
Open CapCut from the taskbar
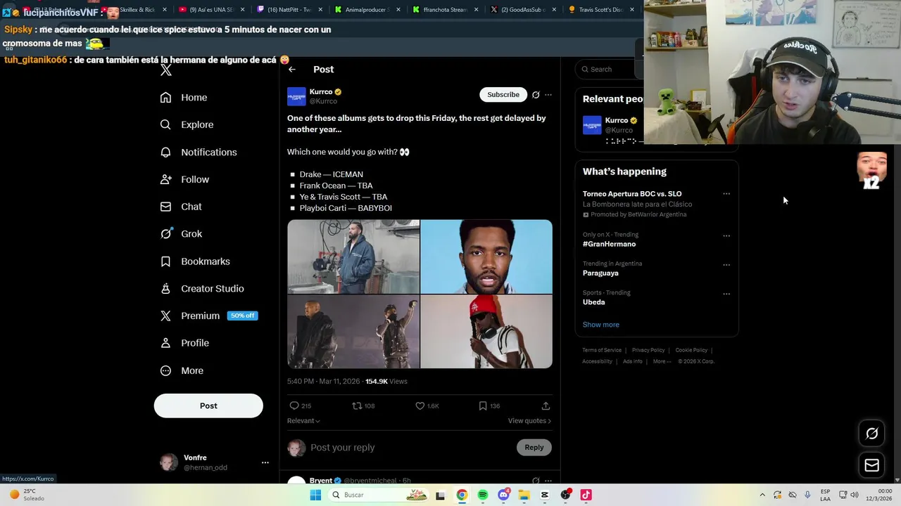[x=545, y=495]
